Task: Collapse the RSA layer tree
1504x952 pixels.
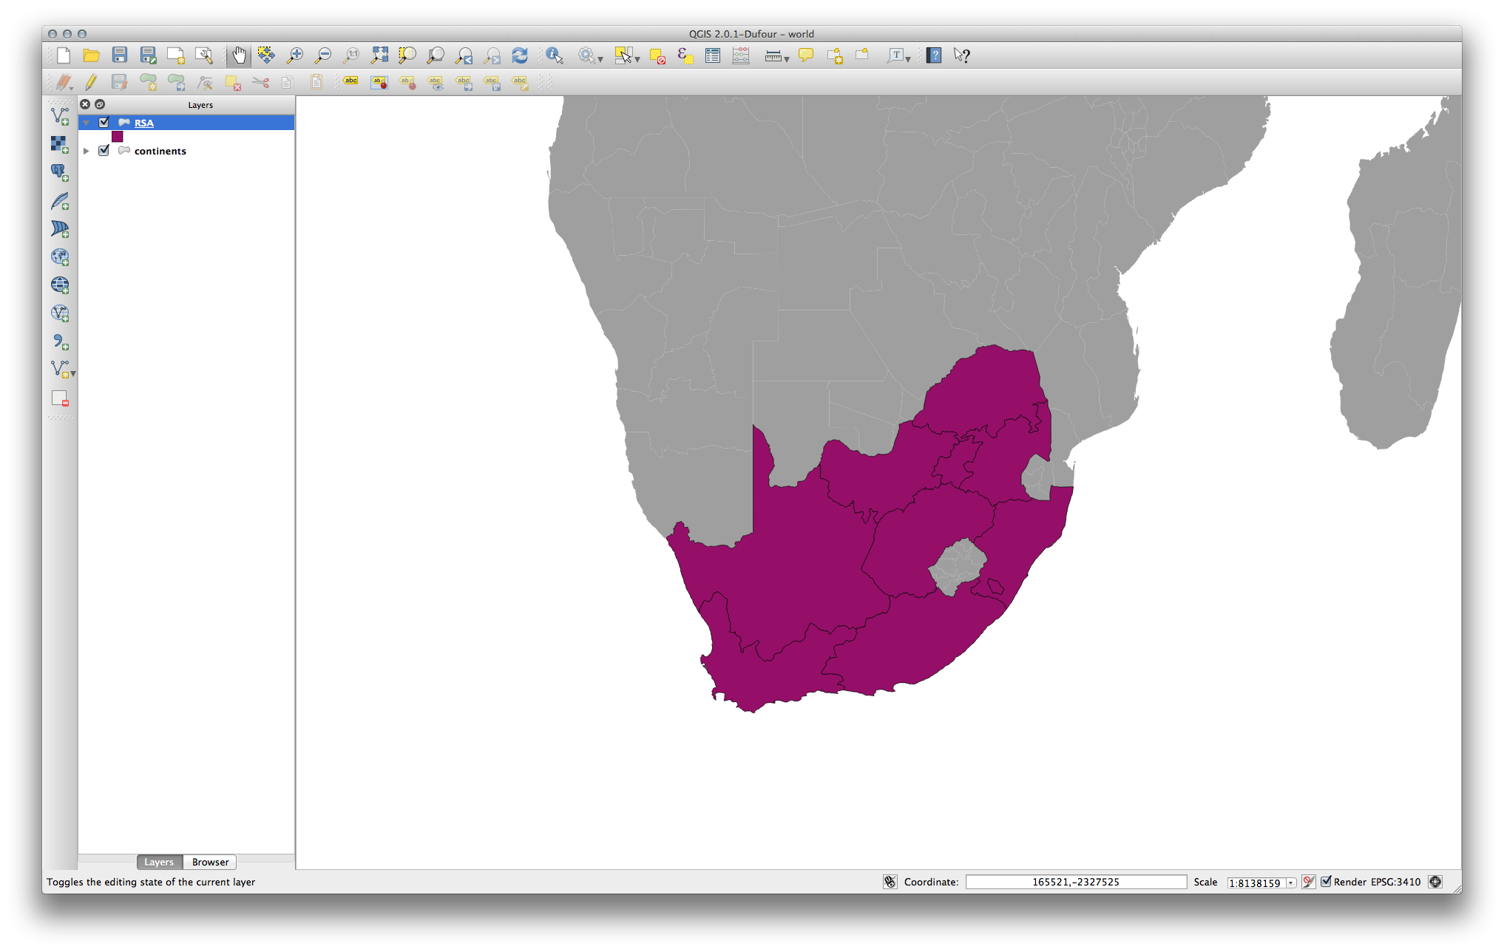Action: pyautogui.click(x=87, y=123)
